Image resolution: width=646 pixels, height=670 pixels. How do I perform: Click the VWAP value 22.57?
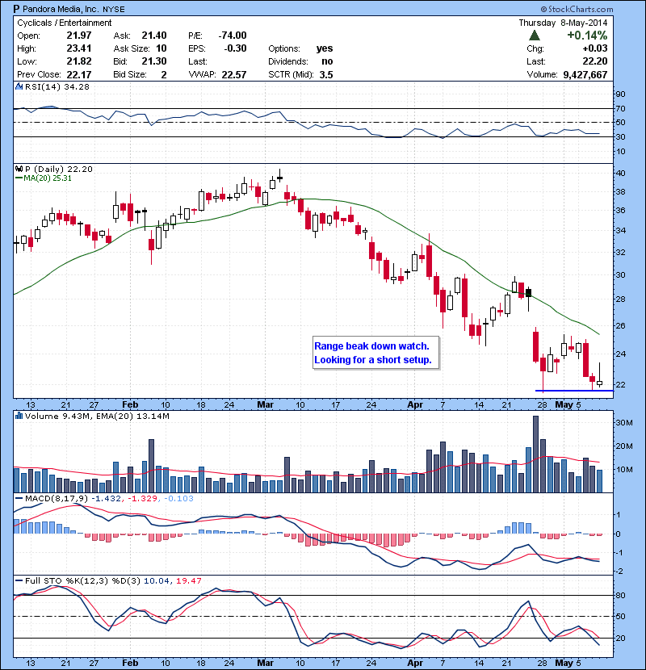tap(234, 74)
